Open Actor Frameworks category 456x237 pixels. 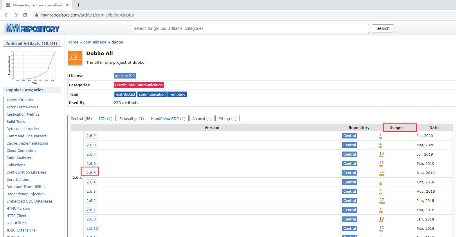22,107
